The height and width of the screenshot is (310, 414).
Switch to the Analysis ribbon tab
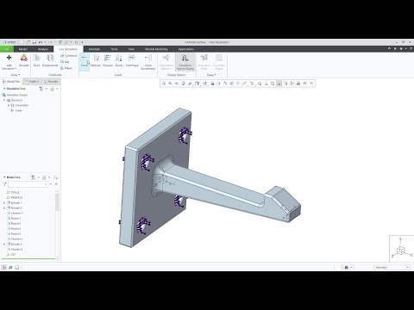pos(43,49)
